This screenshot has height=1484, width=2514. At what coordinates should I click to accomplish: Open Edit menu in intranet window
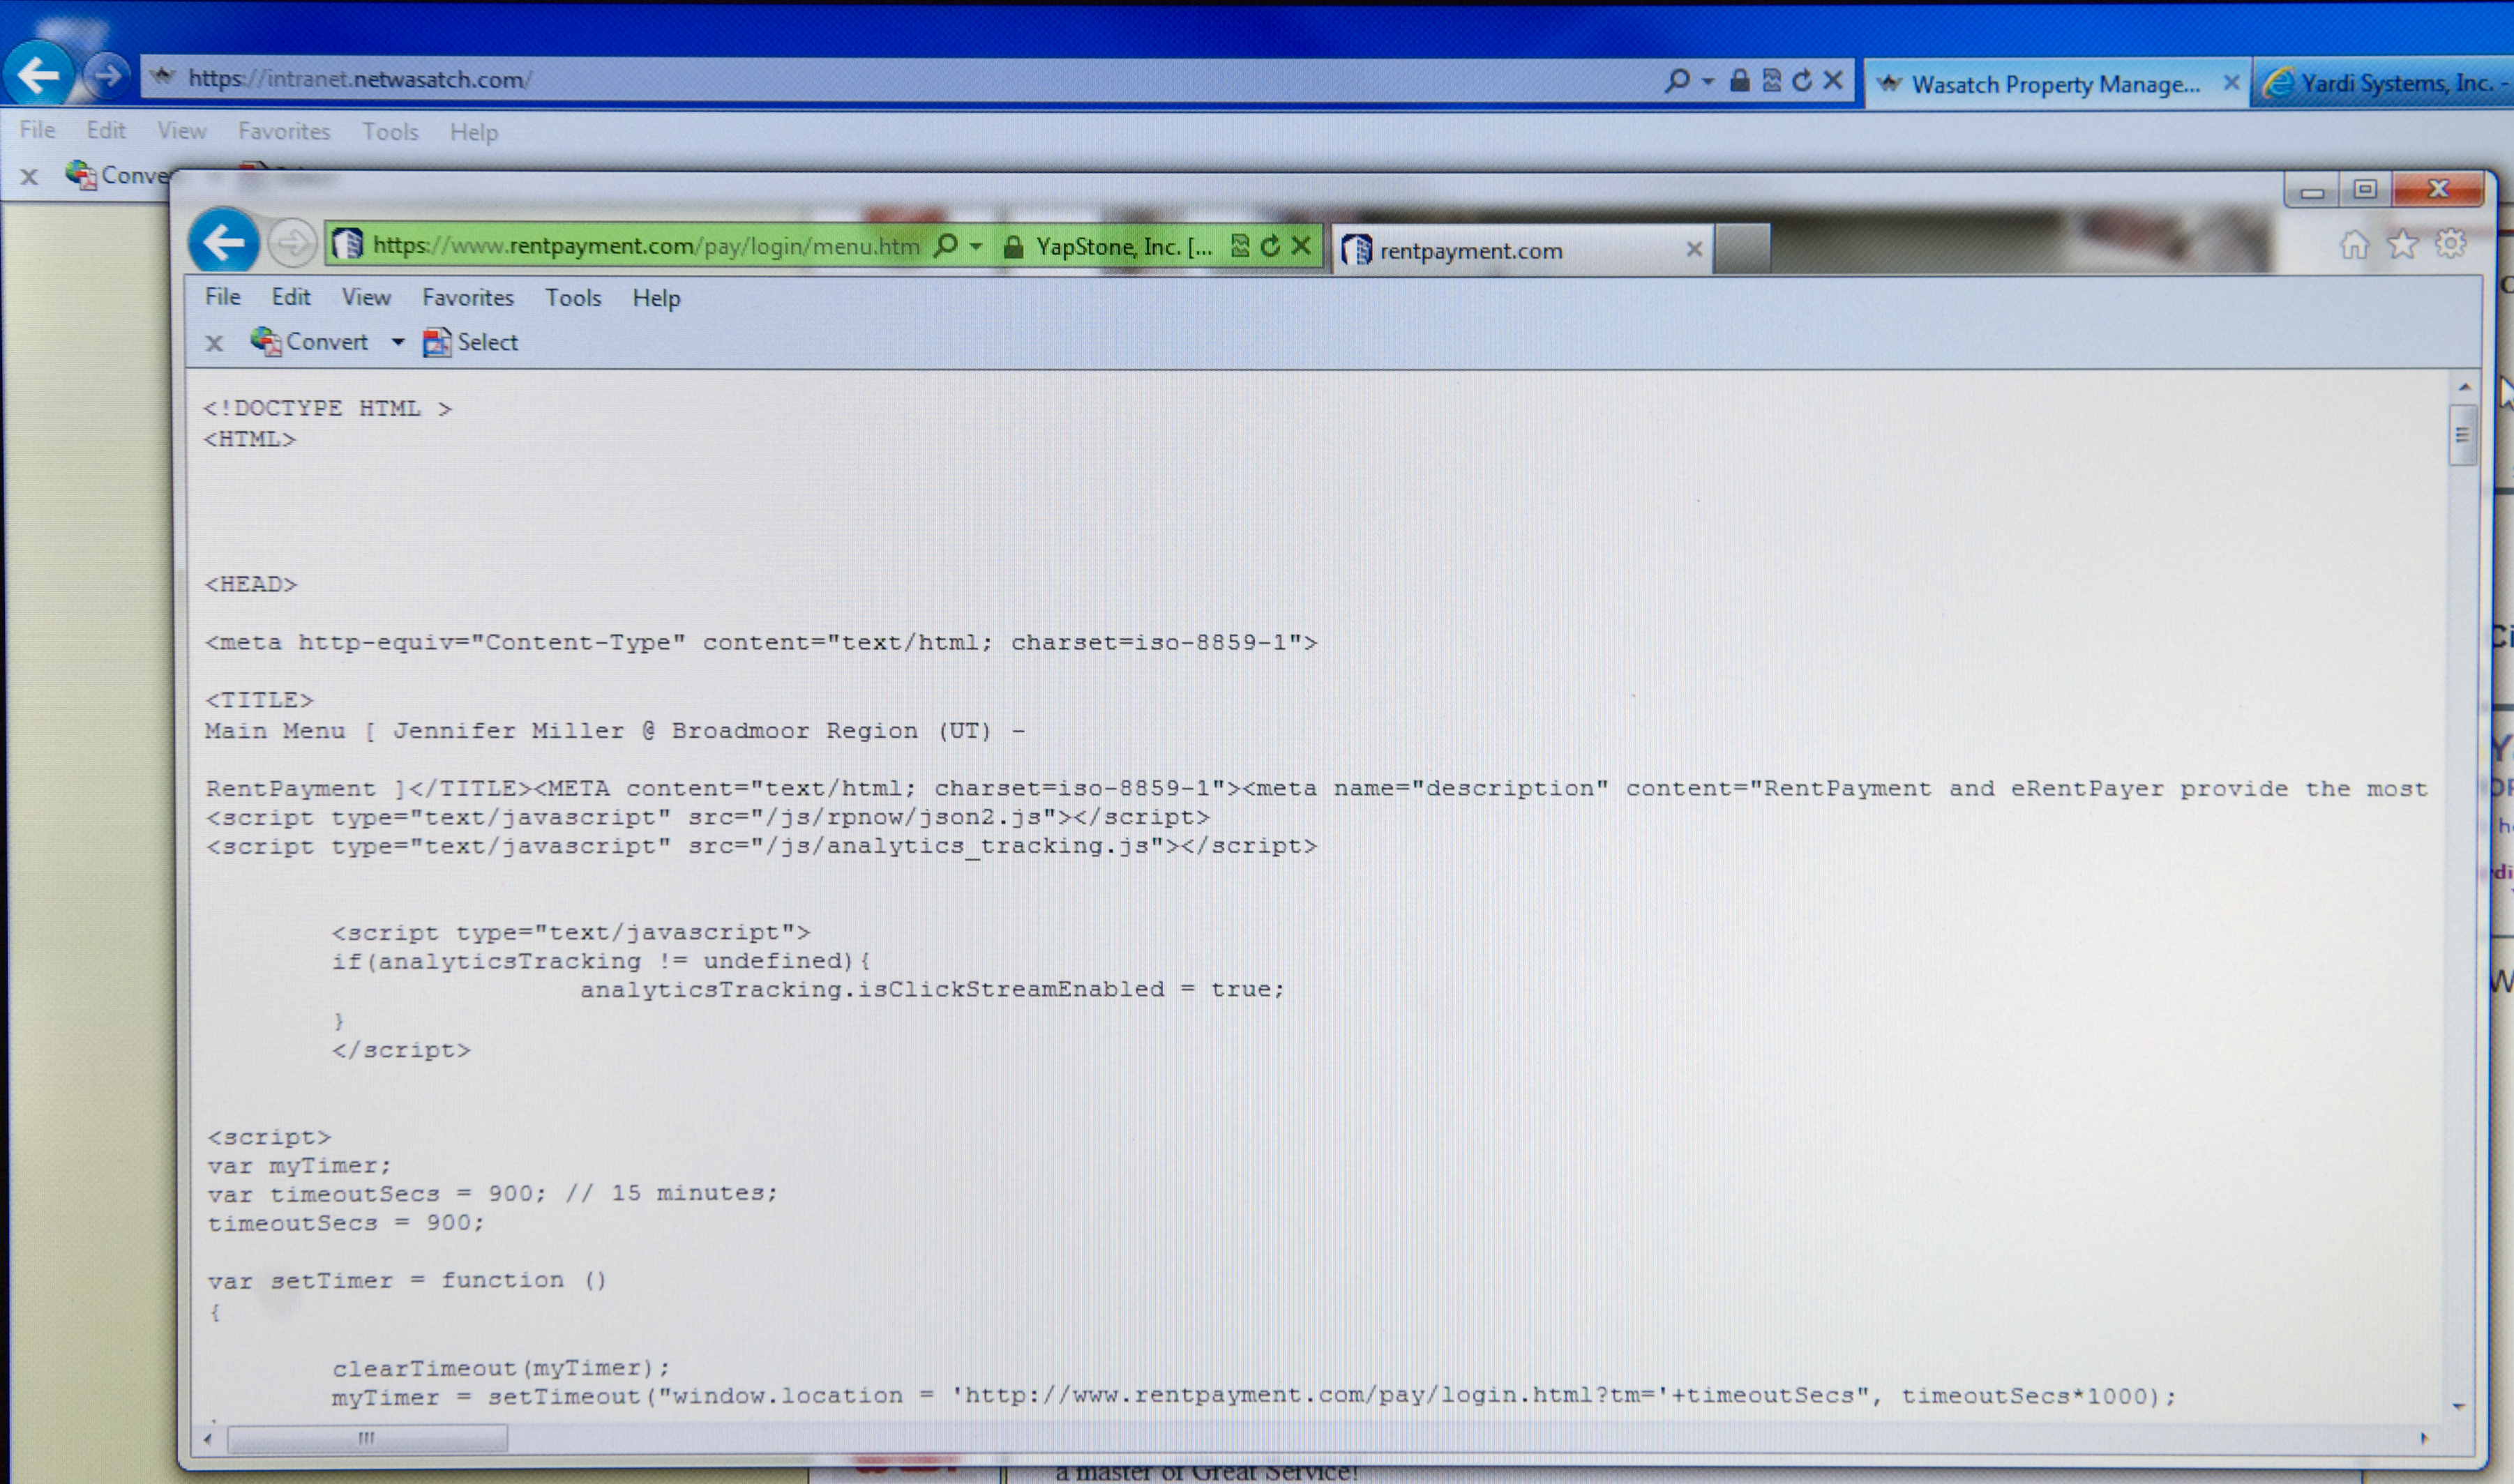[106, 130]
